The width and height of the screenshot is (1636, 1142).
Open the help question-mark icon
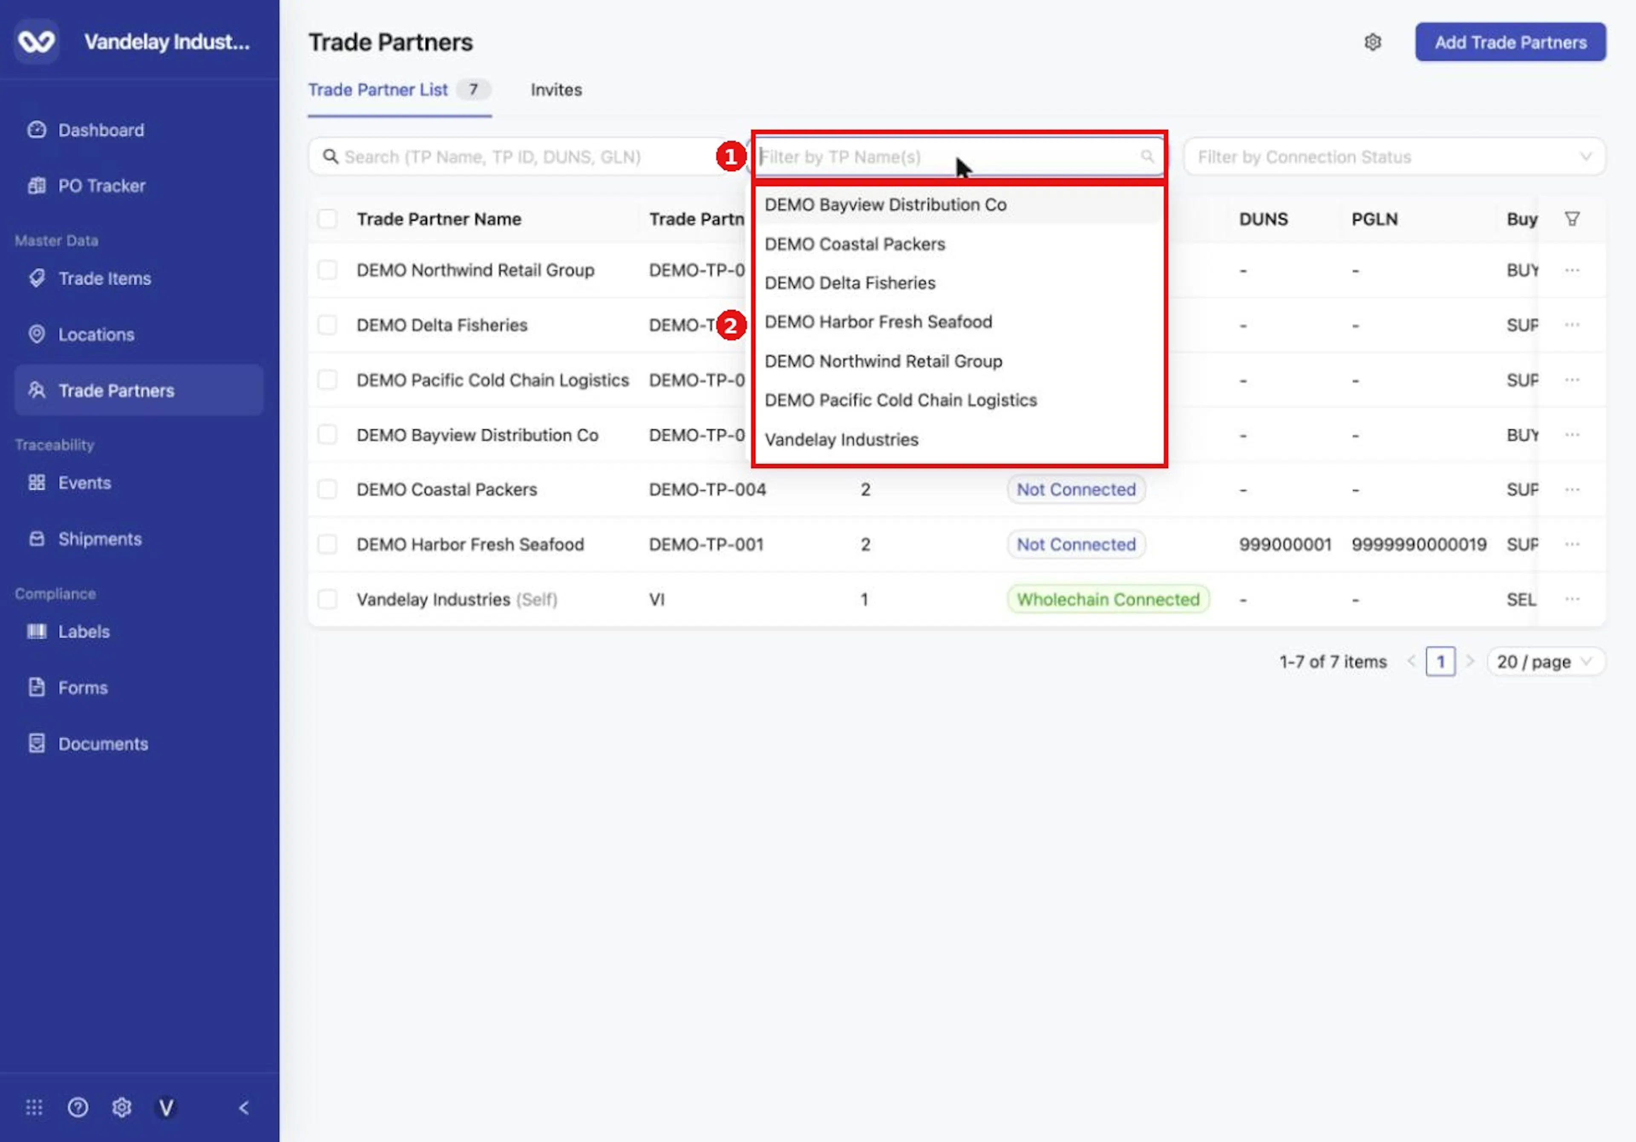pyautogui.click(x=78, y=1107)
